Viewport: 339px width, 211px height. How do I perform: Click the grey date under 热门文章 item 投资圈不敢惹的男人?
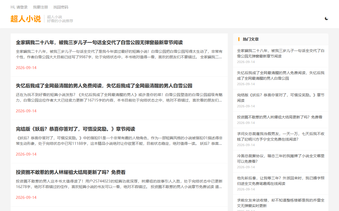(246, 123)
